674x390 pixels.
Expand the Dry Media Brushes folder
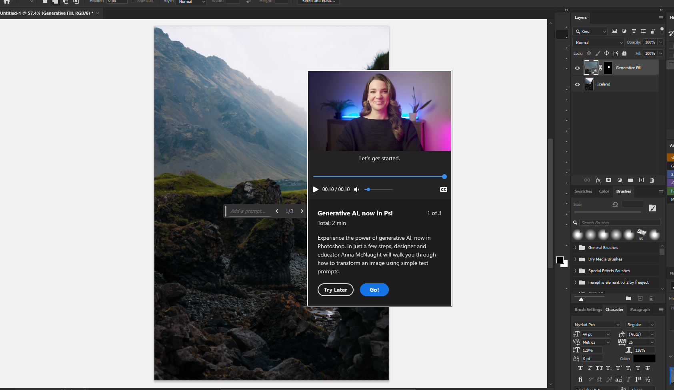(576, 259)
